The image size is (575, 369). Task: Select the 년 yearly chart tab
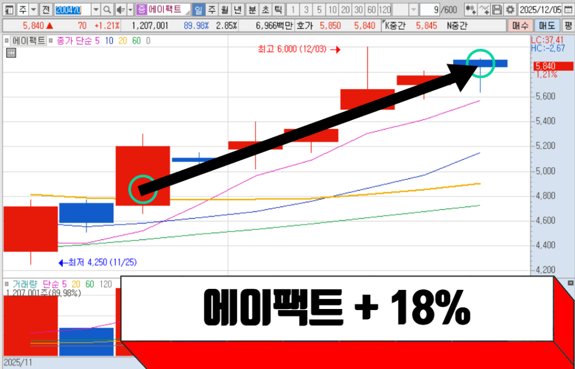click(238, 10)
